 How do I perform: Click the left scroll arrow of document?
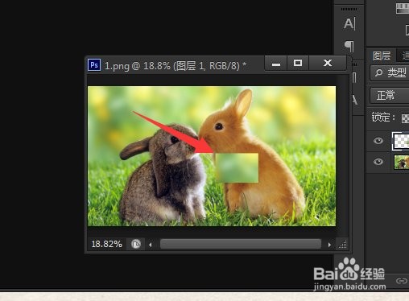[151, 245]
